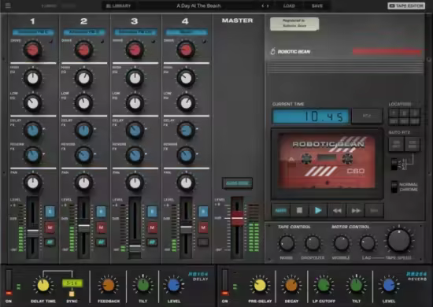Click the yellow Pre-Delay knob
433x307 pixels.
click(260, 285)
